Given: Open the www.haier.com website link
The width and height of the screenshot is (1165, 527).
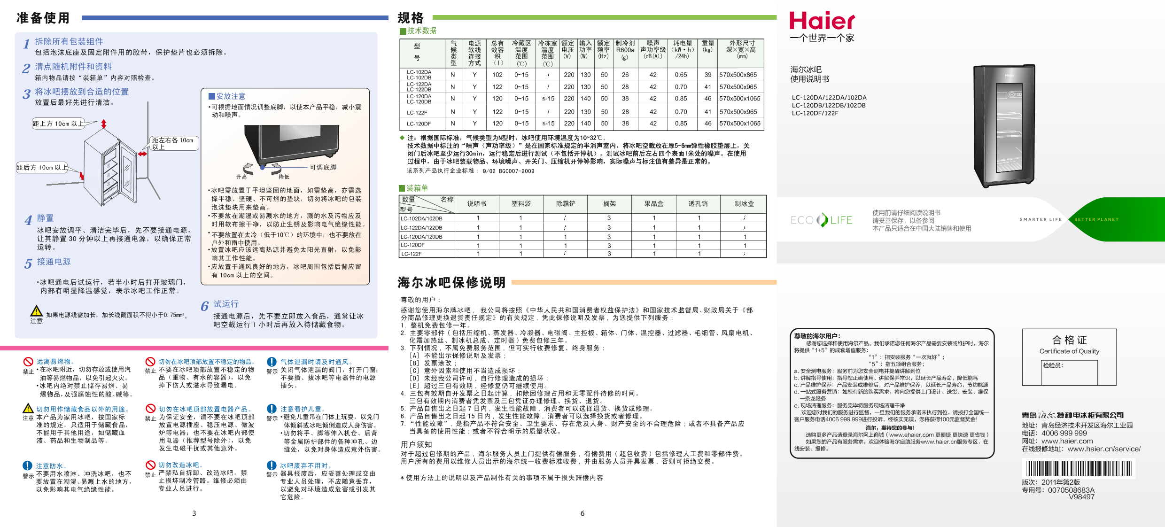Looking at the screenshot, I should (x=1067, y=441).
